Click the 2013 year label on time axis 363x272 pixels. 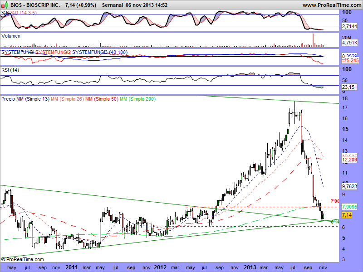click(250, 267)
